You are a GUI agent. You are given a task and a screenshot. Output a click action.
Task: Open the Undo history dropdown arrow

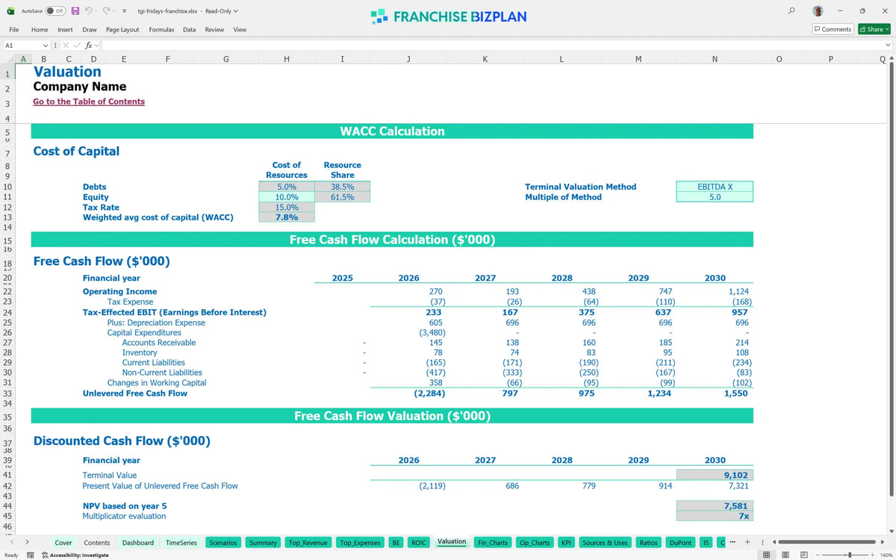pos(97,11)
